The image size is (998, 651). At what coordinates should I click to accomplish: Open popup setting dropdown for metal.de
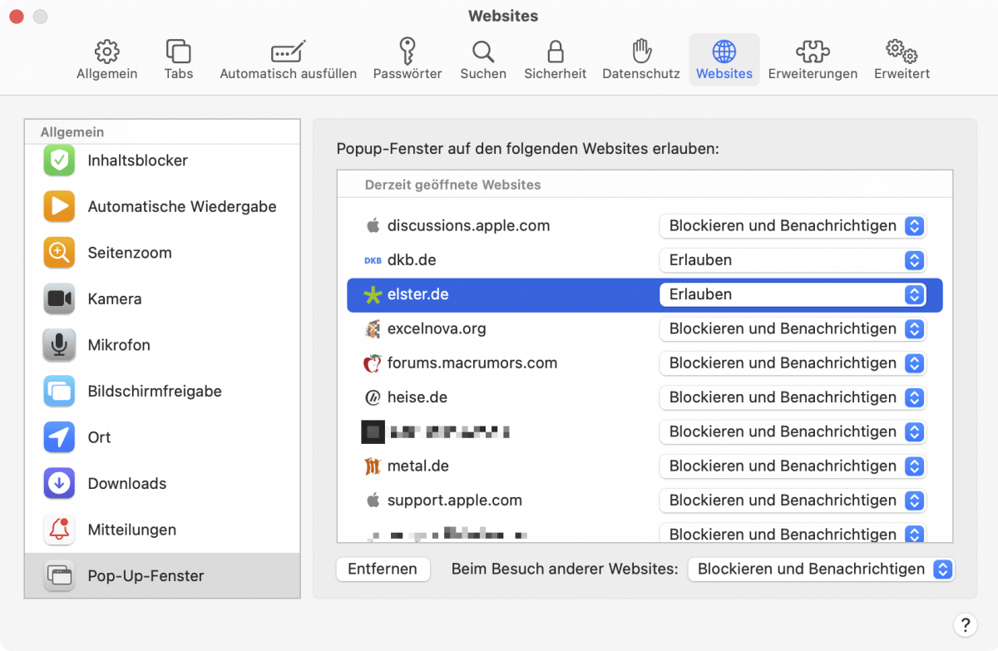793,466
